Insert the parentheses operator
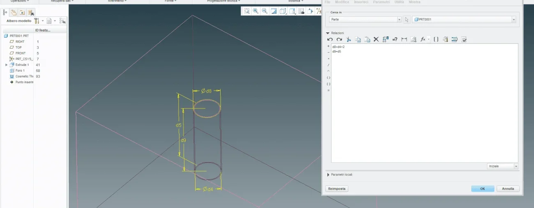The image size is (534, 208). click(x=328, y=77)
